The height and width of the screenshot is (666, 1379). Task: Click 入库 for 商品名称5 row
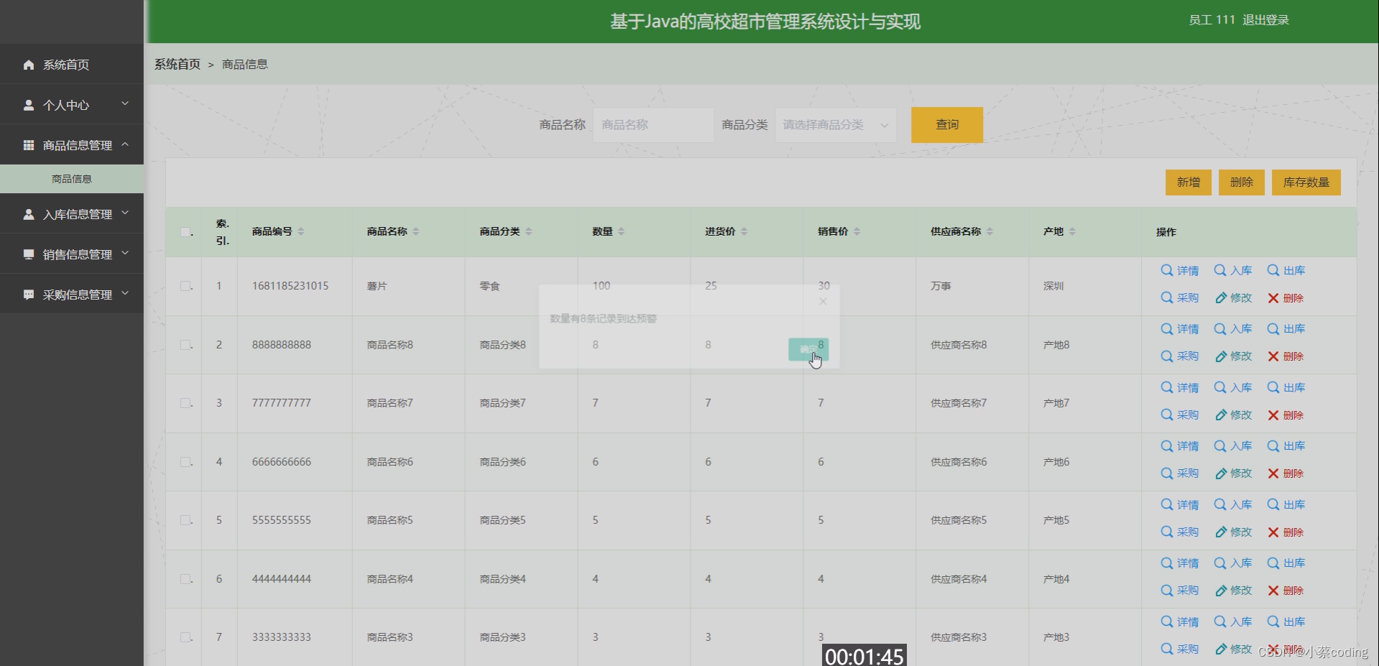[x=1233, y=505]
